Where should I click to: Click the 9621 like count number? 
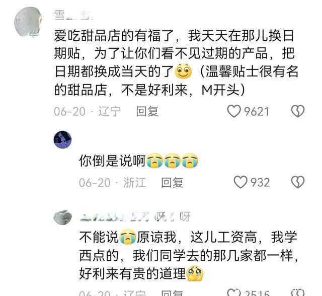click(257, 112)
